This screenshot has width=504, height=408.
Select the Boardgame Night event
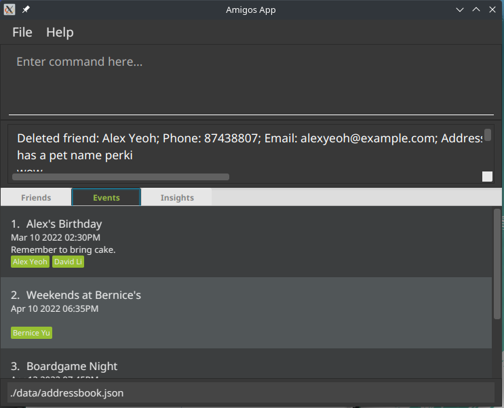tap(246, 364)
